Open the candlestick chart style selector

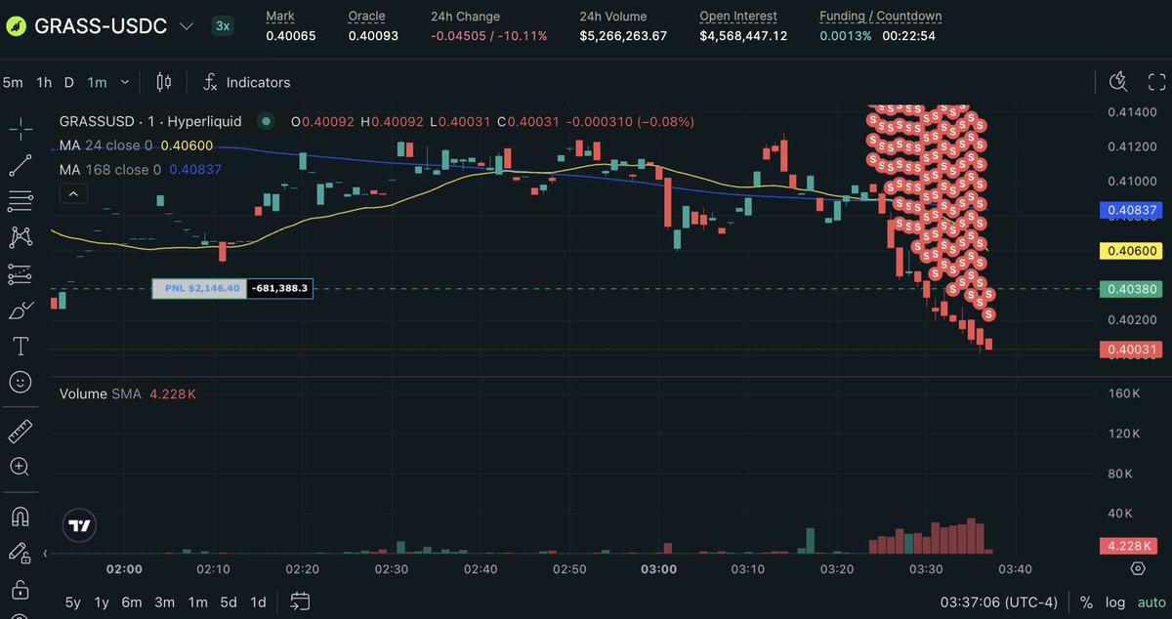click(x=163, y=82)
